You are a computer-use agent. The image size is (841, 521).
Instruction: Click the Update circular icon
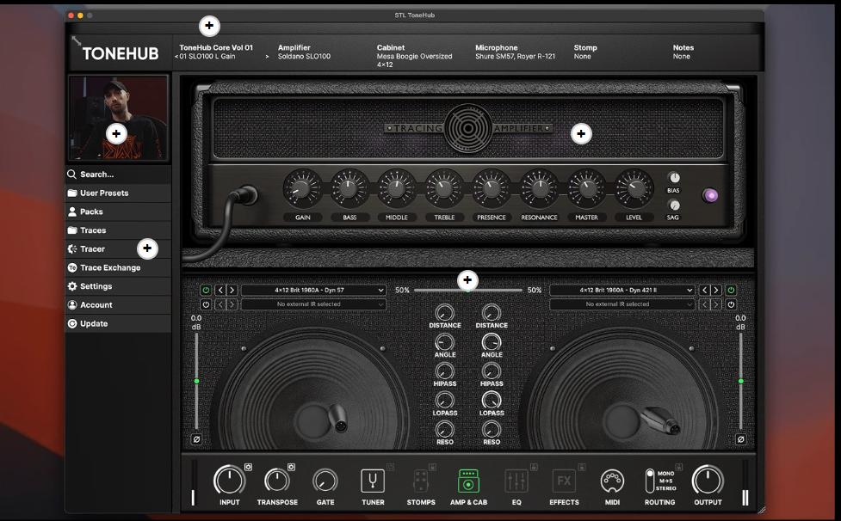[71, 323]
